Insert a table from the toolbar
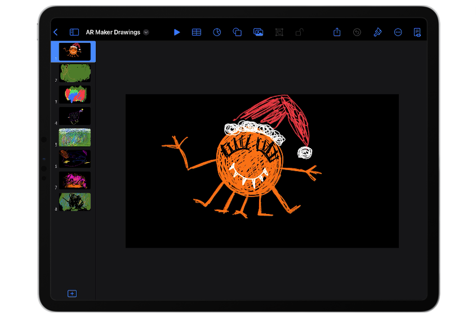 (x=197, y=33)
